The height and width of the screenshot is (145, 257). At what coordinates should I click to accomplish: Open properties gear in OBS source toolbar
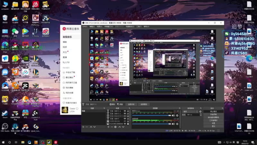[112, 104]
